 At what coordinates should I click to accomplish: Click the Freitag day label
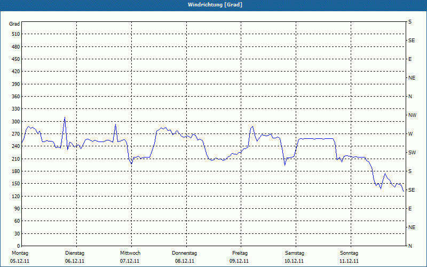[240, 253]
